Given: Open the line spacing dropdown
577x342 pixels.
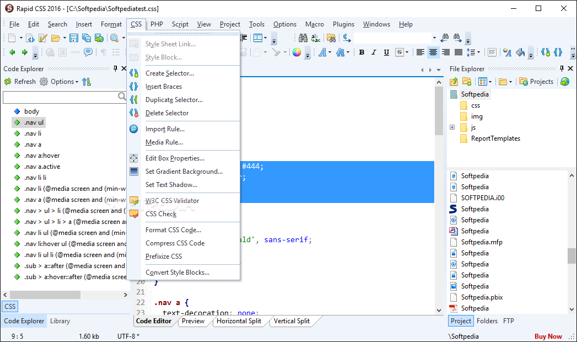Looking at the screenshot, I should click(478, 52).
